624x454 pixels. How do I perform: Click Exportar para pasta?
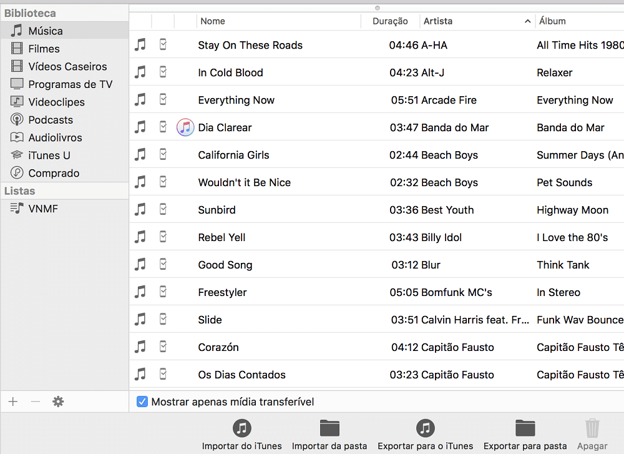click(x=525, y=435)
